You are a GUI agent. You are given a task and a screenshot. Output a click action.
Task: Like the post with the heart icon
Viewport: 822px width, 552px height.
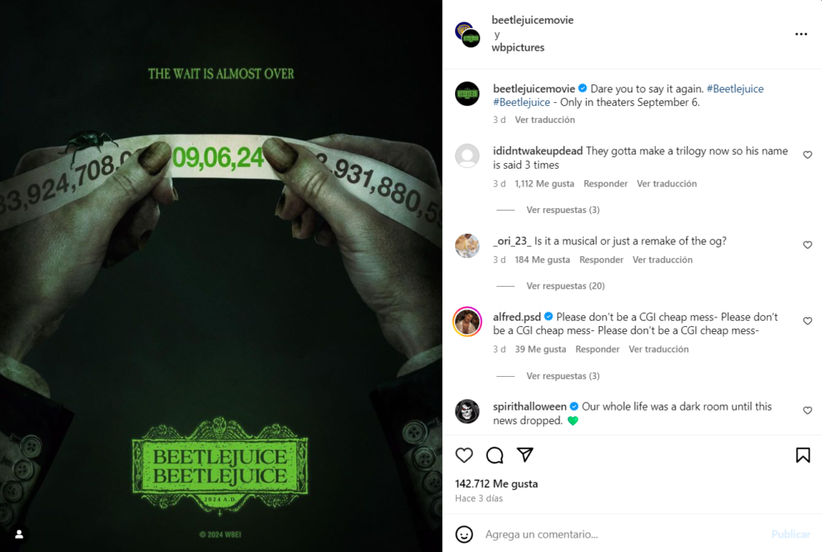464,455
